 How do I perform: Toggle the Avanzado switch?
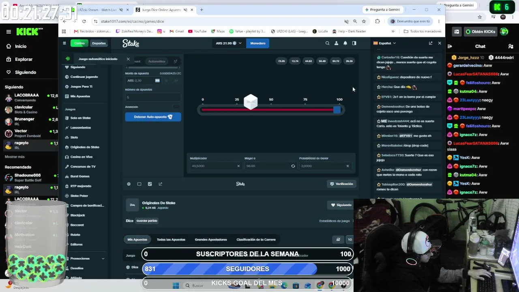(176, 107)
